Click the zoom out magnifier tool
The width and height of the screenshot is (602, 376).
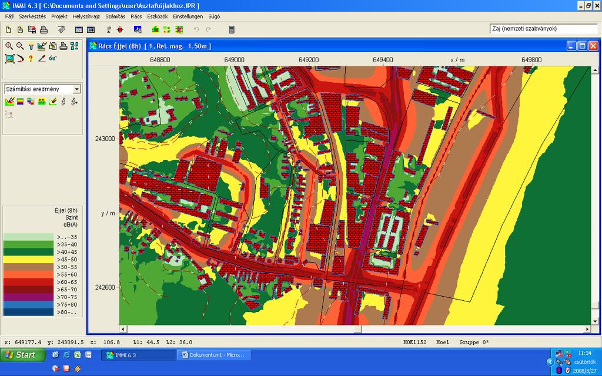pyautogui.click(x=20, y=46)
